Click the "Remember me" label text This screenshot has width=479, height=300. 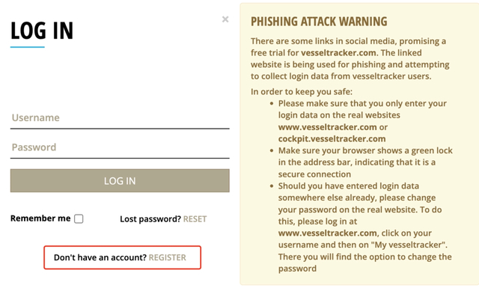(40, 218)
